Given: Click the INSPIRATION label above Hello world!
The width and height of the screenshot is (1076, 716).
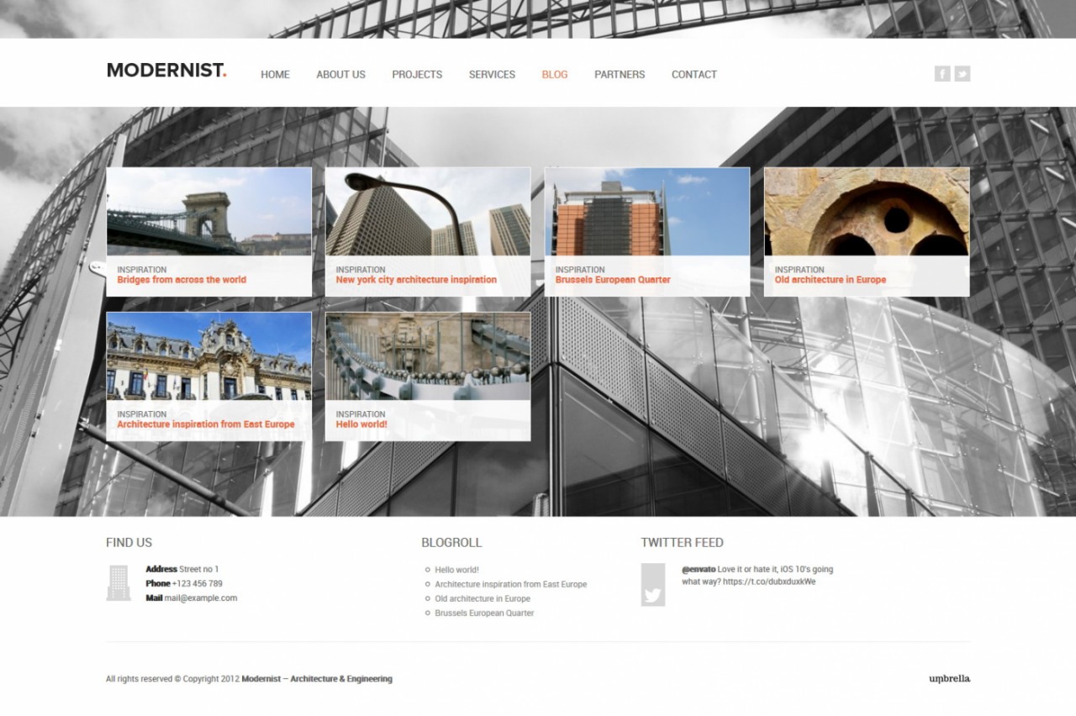Looking at the screenshot, I should click(x=361, y=414).
